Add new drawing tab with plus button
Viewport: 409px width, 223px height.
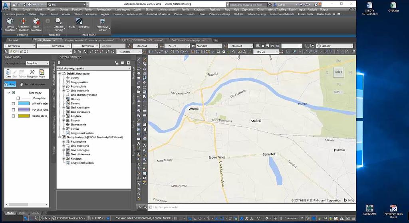pyautogui.click(x=216, y=40)
